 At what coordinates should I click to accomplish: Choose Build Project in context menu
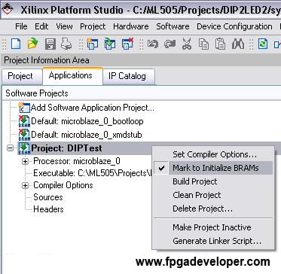(195, 181)
